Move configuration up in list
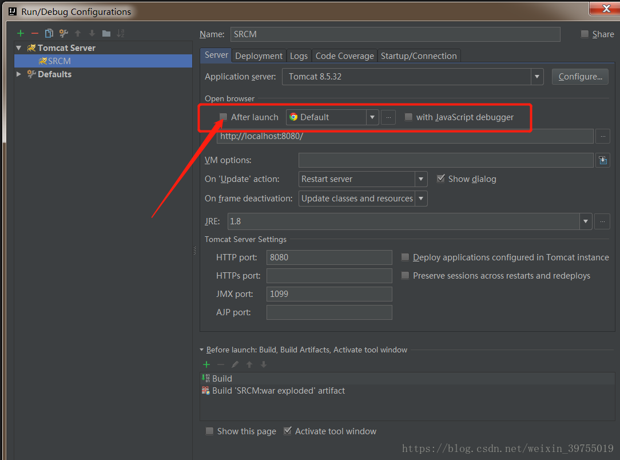620x460 pixels. coord(78,33)
